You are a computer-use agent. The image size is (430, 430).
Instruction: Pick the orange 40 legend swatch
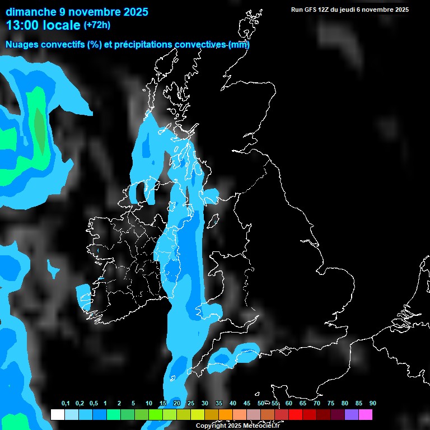[226, 415]
